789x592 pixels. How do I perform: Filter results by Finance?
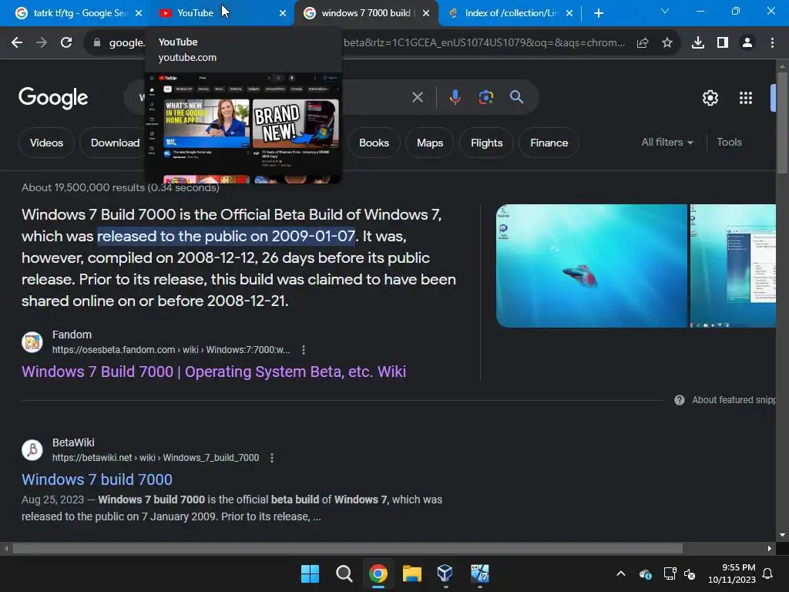(549, 143)
